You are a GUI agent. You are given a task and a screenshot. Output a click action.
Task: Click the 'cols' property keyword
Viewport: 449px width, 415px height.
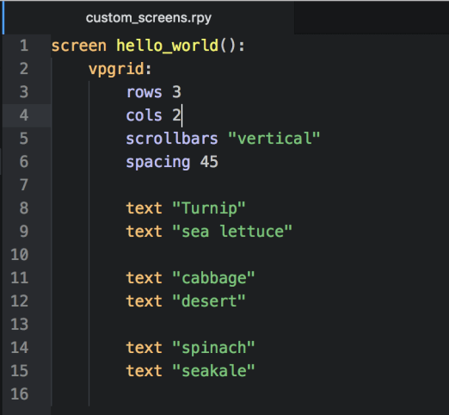click(x=145, y=115)
